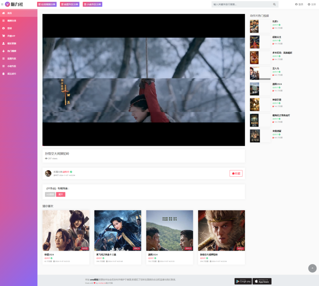Click the 超能公主 title in the hot list
The image size is (319, 286).
tap(277, 37)
